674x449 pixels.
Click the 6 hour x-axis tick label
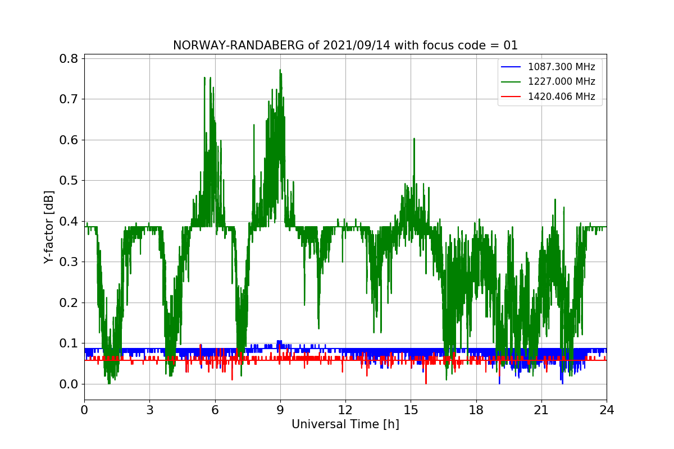click(x=215, y=410)
